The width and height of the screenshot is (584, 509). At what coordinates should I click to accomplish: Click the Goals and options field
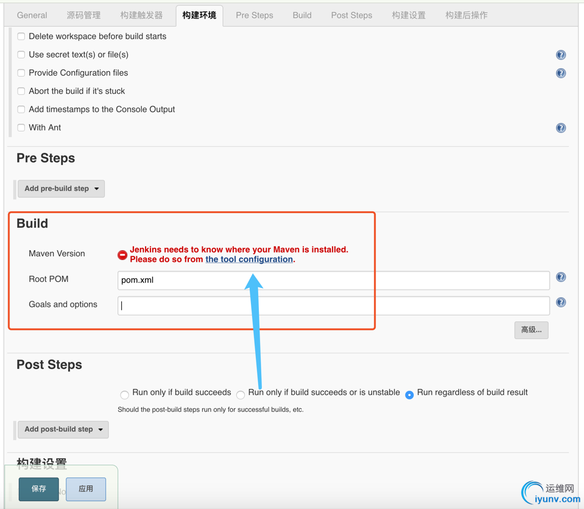[333, 306]
